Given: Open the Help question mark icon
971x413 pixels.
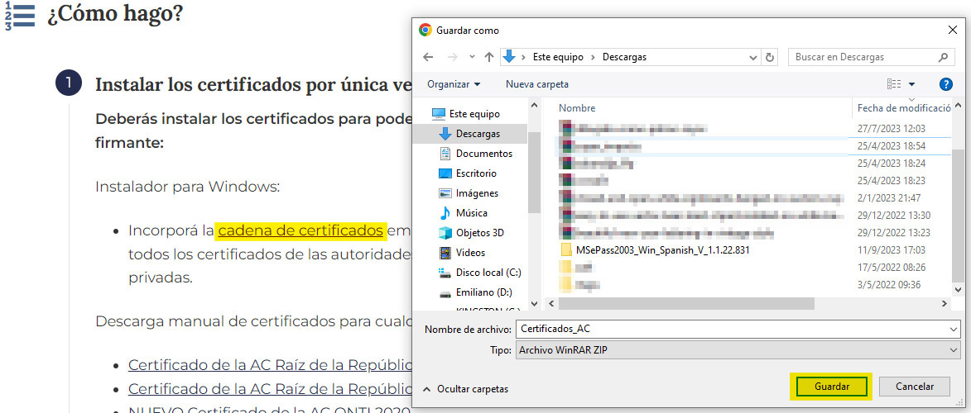Looking at the screenshot, I should pos(946,84).
